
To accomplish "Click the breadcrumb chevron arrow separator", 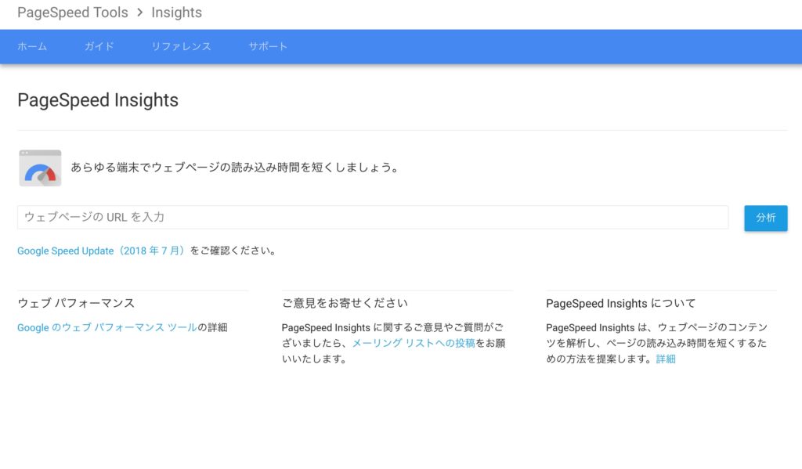I will pos(139,13).
